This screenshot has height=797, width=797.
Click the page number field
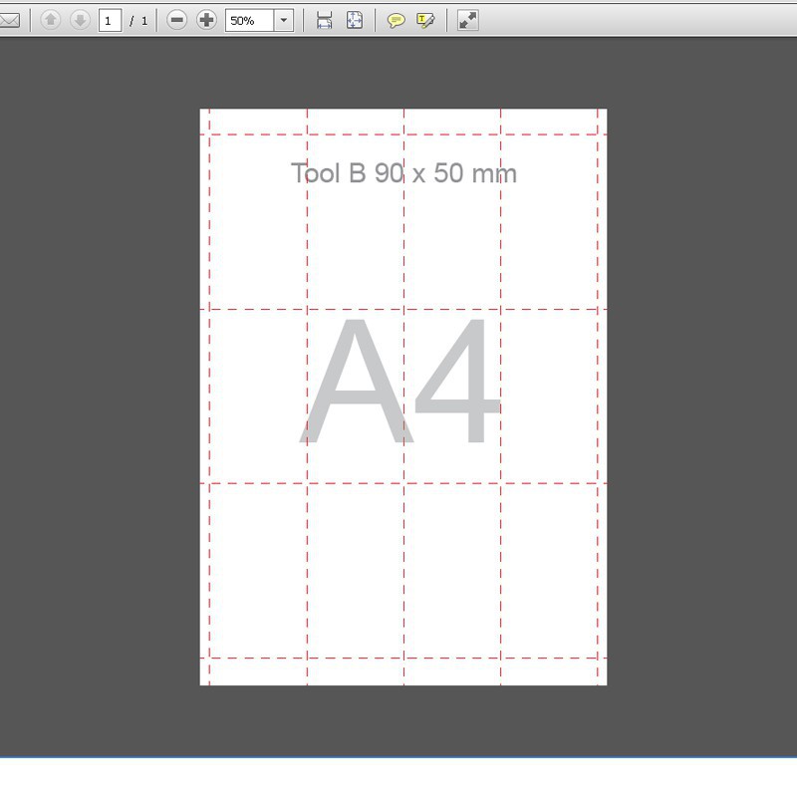[110, 21]
